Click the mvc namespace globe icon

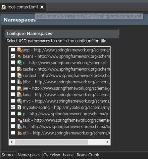pos(19,101)
